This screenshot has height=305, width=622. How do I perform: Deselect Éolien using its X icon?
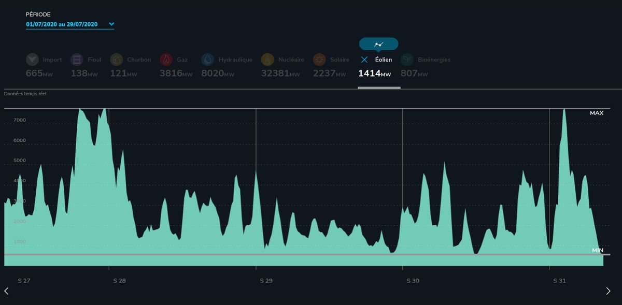coord(364,60)
